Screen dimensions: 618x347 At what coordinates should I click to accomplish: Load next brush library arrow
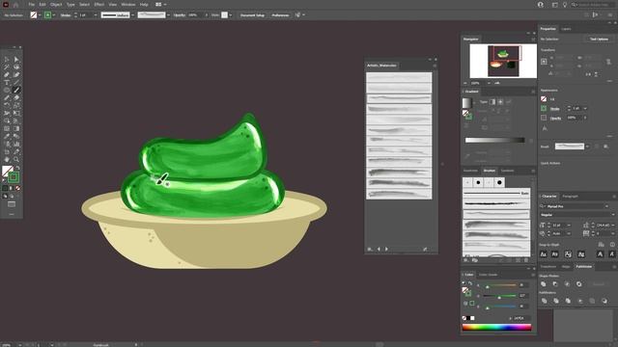[x=386, y=249]
